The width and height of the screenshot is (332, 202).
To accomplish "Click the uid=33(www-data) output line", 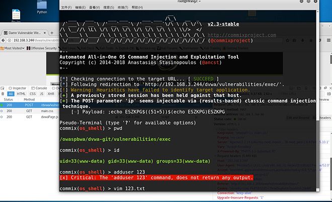I will [x=135, y=161].
